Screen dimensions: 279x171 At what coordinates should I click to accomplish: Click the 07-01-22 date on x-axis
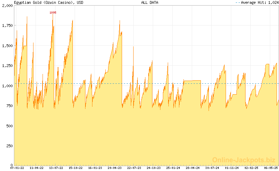click(17, 168)
